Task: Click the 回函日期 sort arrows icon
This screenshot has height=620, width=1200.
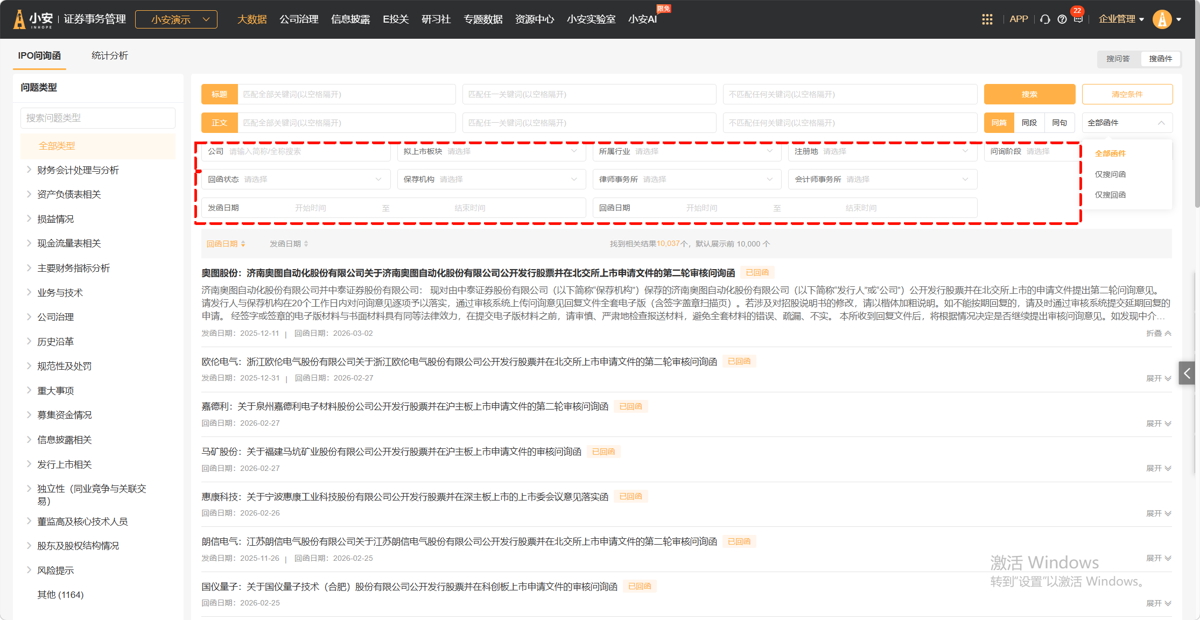Action: tap(243, 244)
